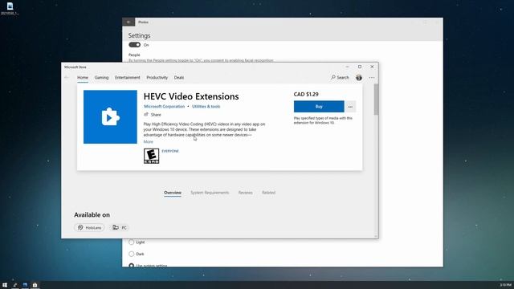
Task: Open the Windows Start button
Action: pos(5,285)
